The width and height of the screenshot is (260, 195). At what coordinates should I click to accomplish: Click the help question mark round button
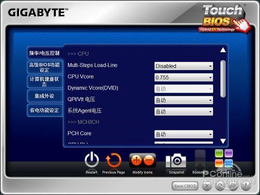pyautogui.click(x=220, y=186)
